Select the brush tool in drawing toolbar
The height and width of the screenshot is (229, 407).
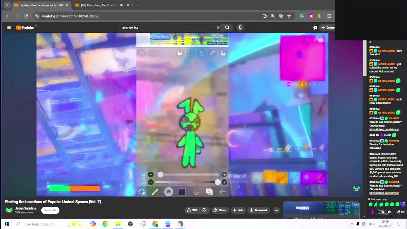coord(155,192)
